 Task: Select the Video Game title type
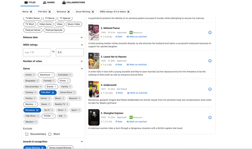[46, 24]
